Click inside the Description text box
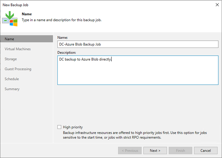This screenshot has height=158, width=222. pos(138,70)
